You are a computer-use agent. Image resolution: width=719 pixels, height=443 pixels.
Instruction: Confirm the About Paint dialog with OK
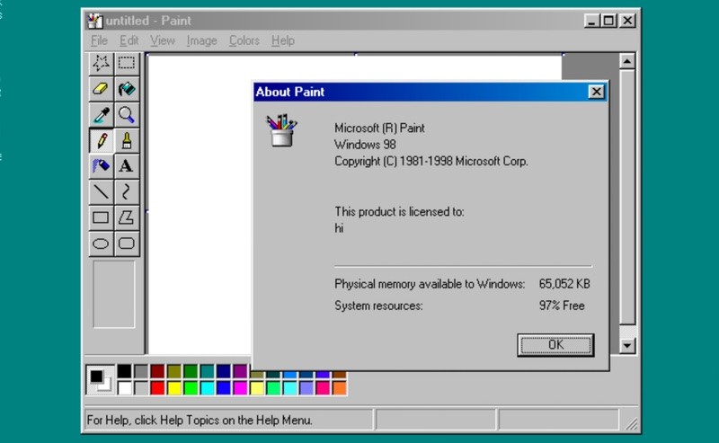(x=555, y=345)
